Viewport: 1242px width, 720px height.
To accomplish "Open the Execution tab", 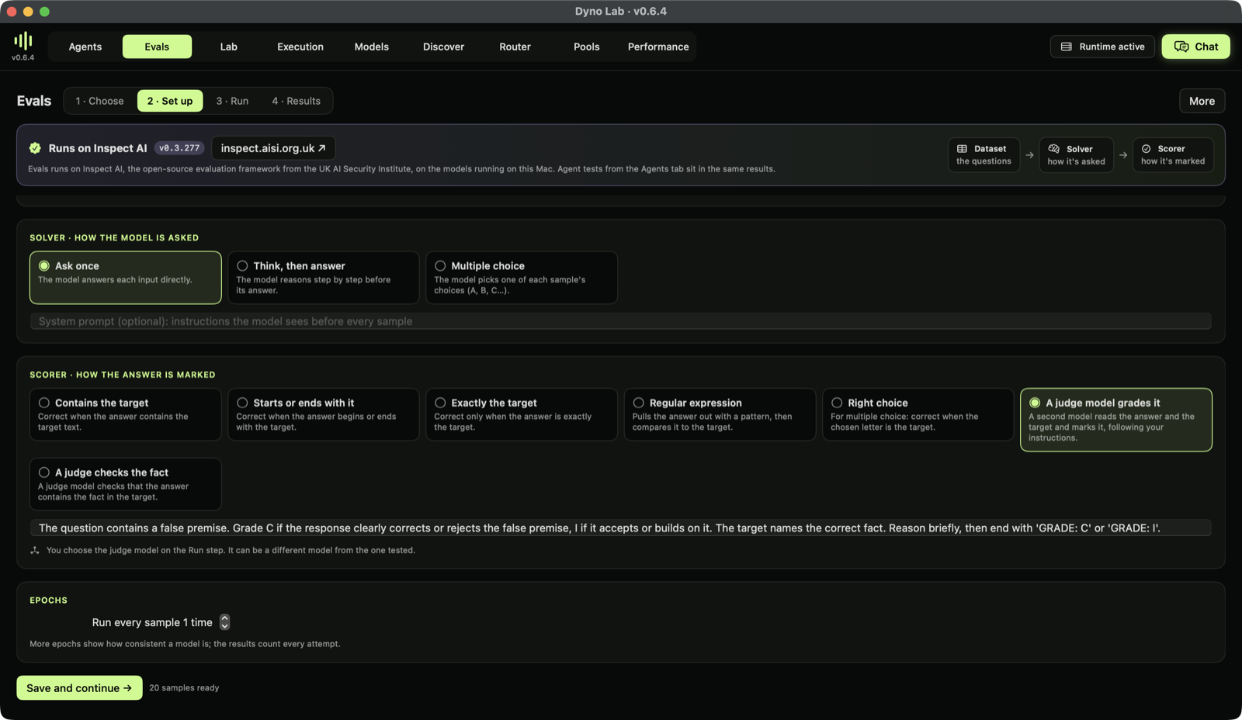I will tap(300, 47).
